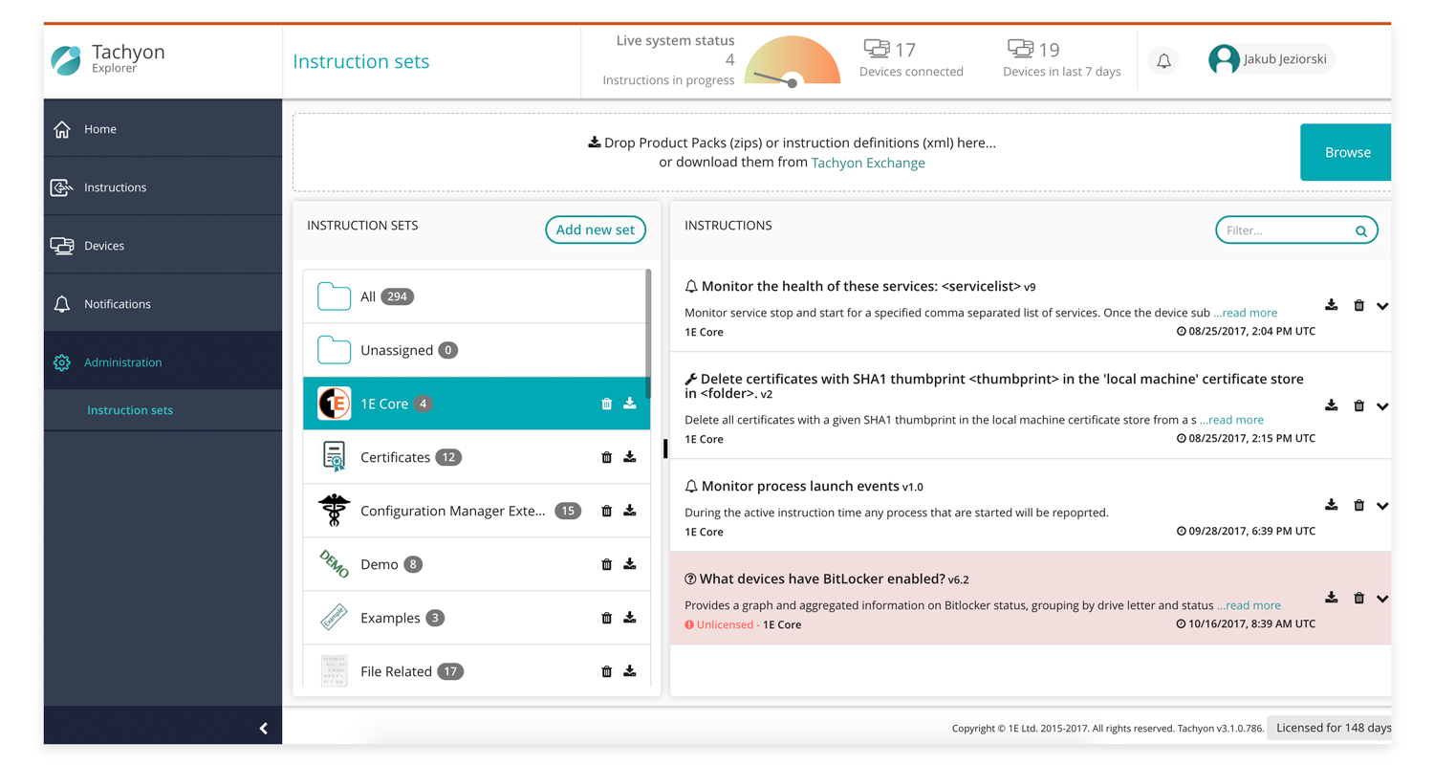This screenshot has height=765, width=1434.
Task: Delete the Delete certificates instruction
Action: 1358,405
